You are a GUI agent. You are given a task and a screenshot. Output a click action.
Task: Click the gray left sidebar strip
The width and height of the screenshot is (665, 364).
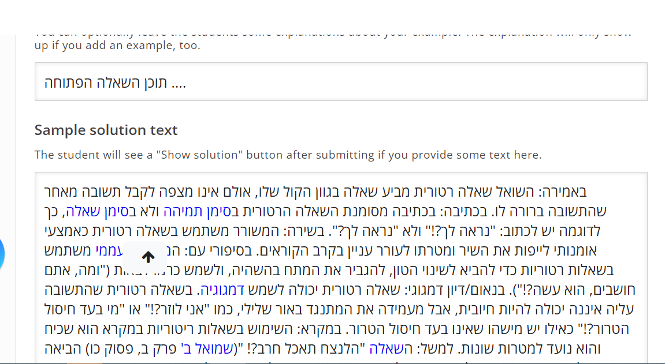point(8,199)
